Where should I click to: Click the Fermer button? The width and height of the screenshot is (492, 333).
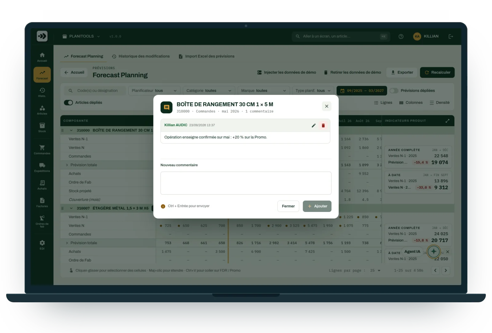coord(288,206)
